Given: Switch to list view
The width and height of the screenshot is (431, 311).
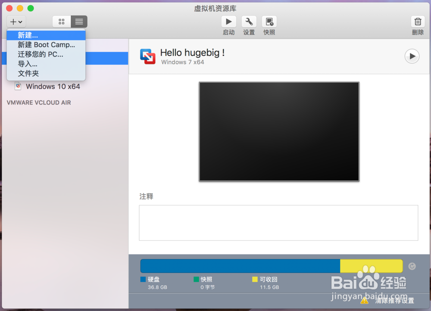Looking at the screenshot, I should click(x=79, y=22).
